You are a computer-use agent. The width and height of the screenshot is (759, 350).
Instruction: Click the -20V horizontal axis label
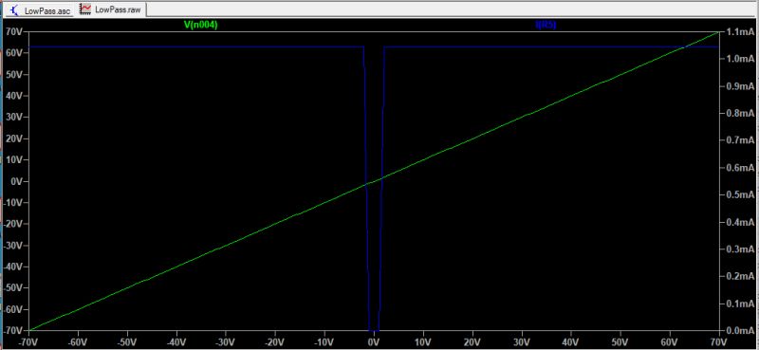(275, 341)
